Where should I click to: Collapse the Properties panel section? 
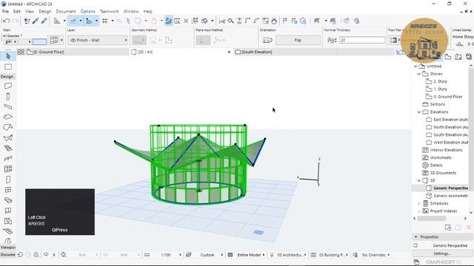click(x=416, y=237)
